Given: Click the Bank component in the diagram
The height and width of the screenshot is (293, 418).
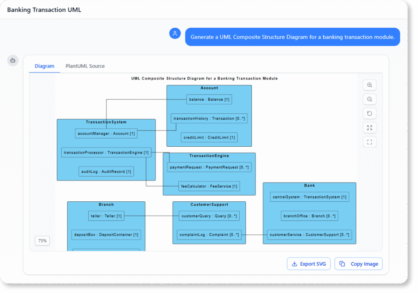Looking at the screenshot, I should pyautogui.click(x=309, y=185).
